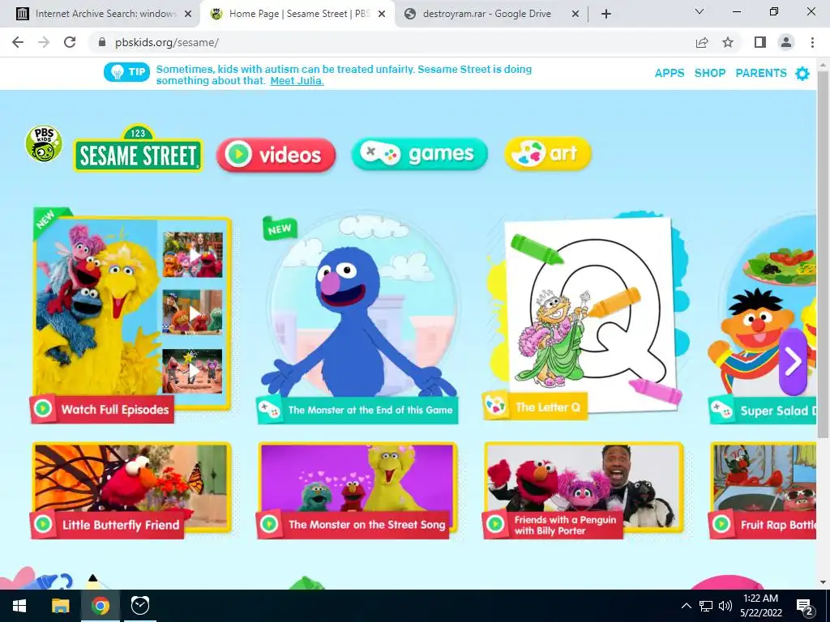The image size is (830, 622).
Task: Open the network status tray icon
Action: click(x=706, y=606)
